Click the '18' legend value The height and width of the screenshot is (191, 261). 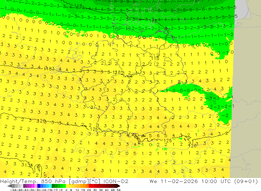pos(83,190)
